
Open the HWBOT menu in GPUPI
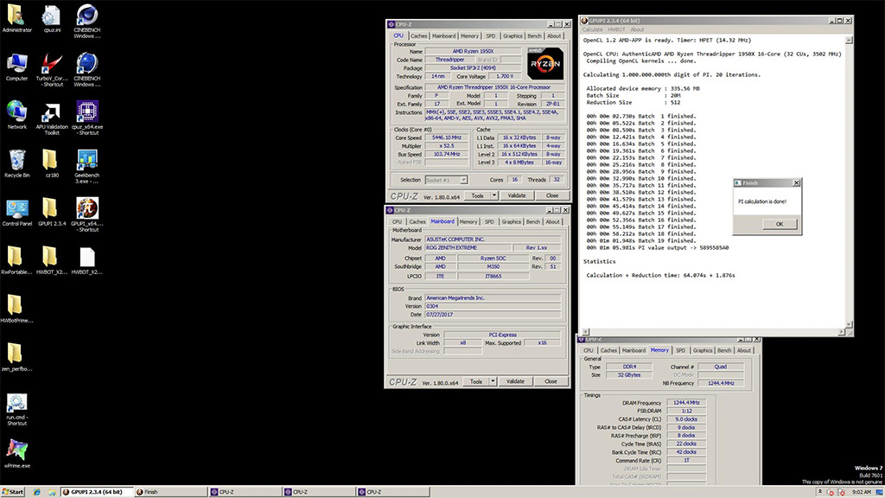pos(616,29)
